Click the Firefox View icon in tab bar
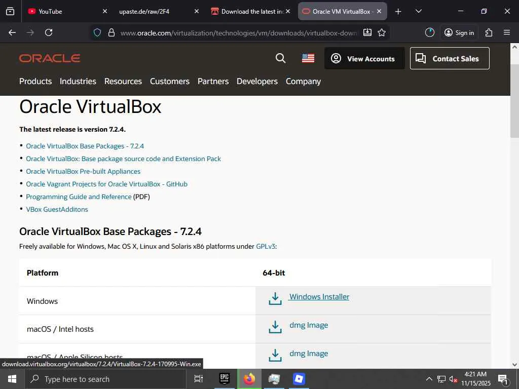Image resolution: width=519 pixels, height=389 pixels. pos(10,11)
